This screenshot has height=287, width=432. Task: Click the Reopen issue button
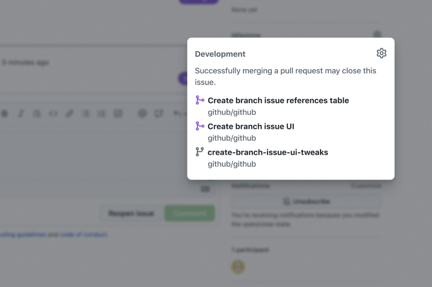coord(131,213)
